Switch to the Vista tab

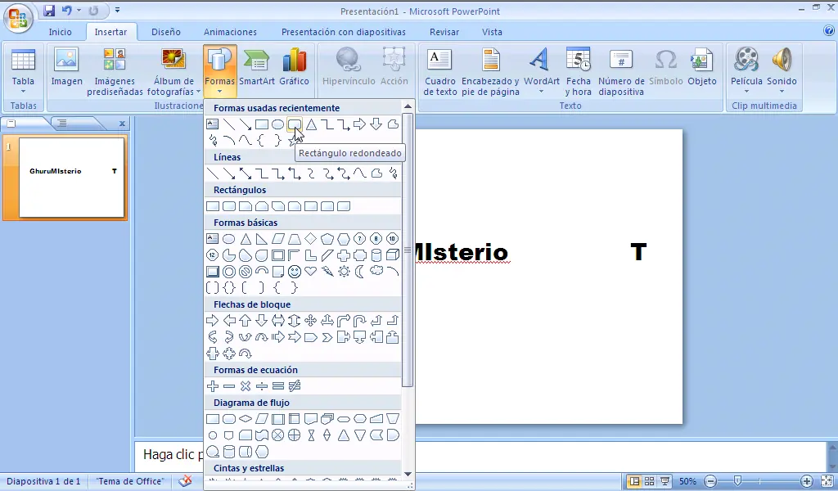(x=492, y=32)
